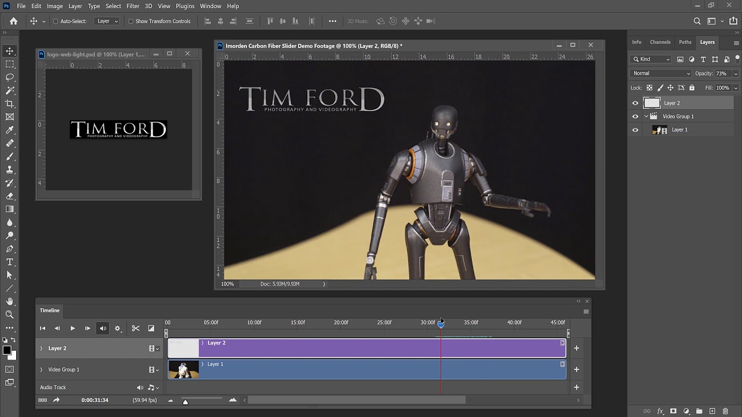Expand Layer 2 track in Timeline
The width and height of the screenshot is (742, 417).
point(41,349)
